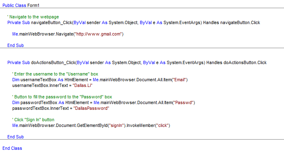Screen dimensions: 284x160
Task: Click the navigateButton_Click sub declaration line
Action: [134, 22]
